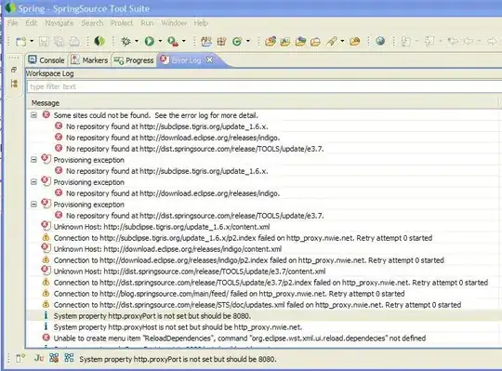Open the Window menu
502x371 pixels.
coord(174,23)
